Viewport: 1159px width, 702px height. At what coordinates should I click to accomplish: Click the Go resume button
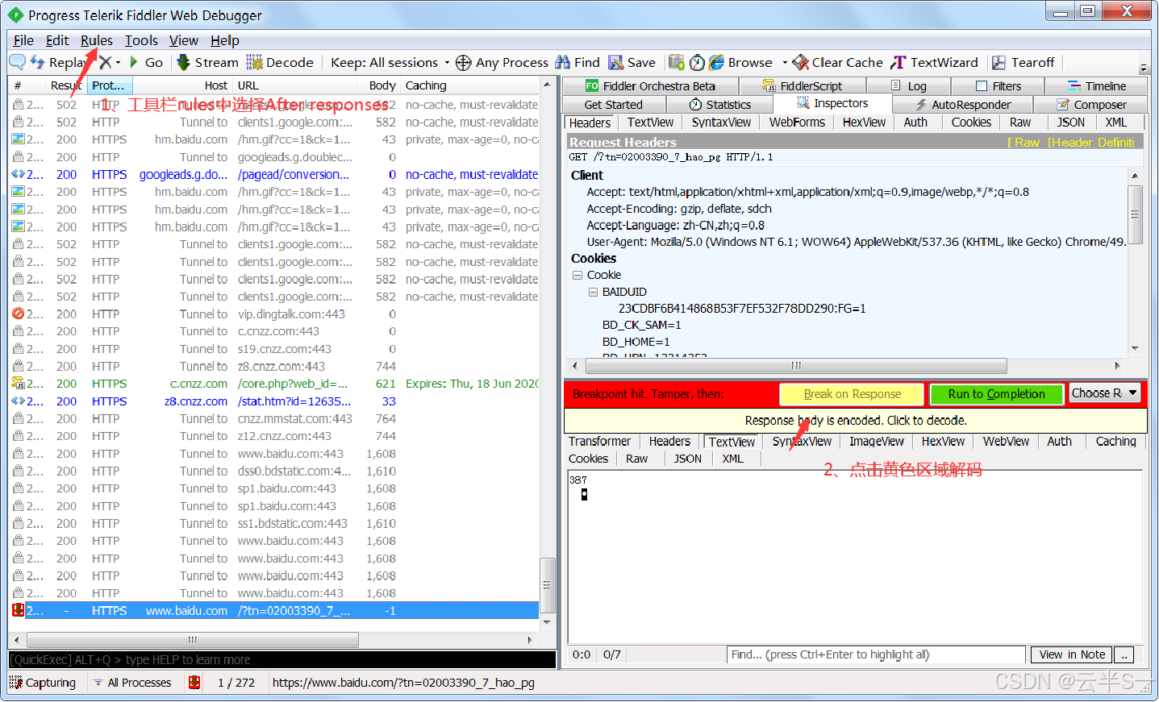click(x=146, y=62)
